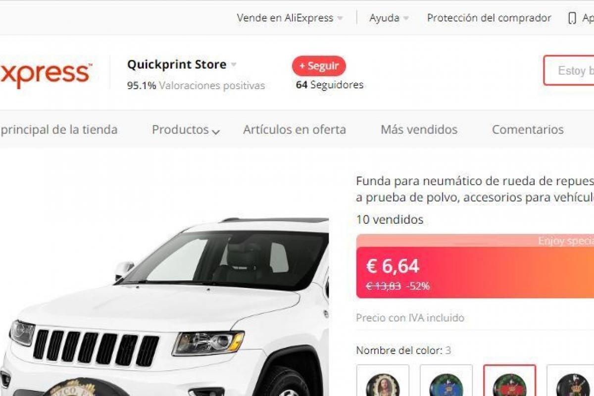Open the Comentarios tab
The width and height of the screenshot is (594, 396).
point(528,130)
